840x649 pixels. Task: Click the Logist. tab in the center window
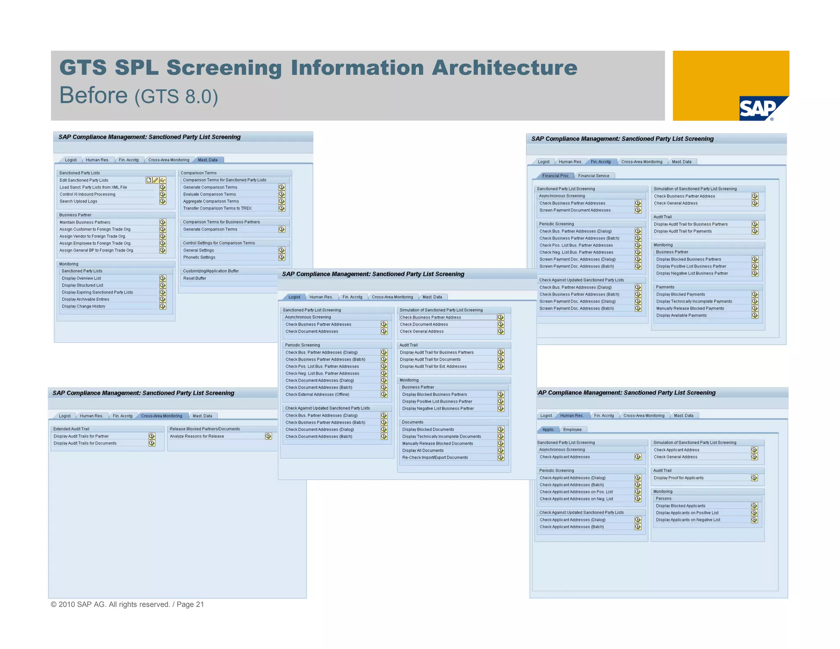(x=294, y=297)
